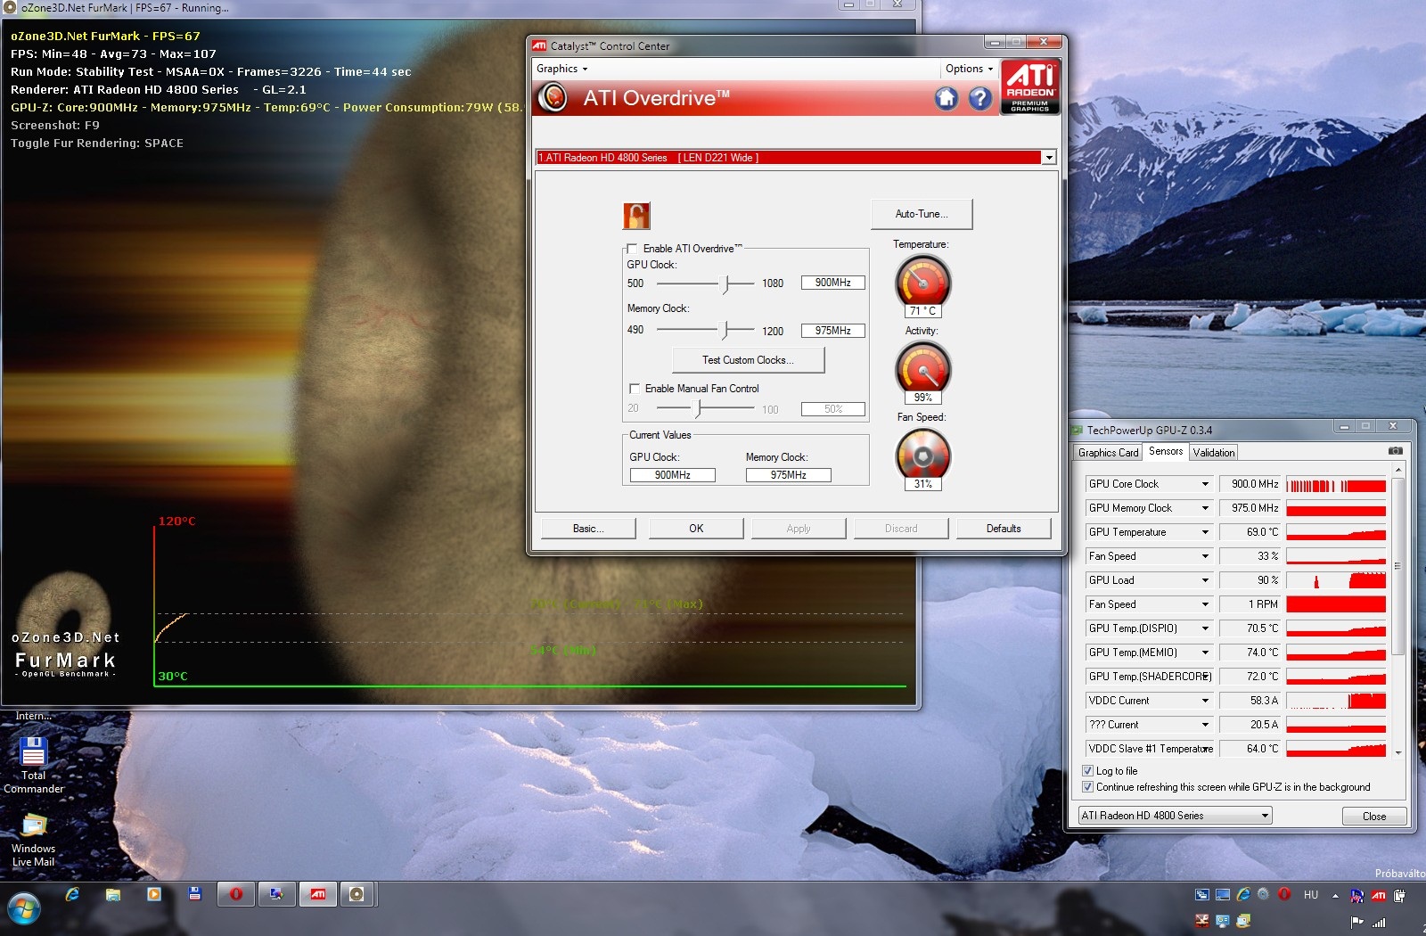This screenshot has height=936, width=1426.
Task: Open the Windows Start orb
Action: click(x=24, y=910)
